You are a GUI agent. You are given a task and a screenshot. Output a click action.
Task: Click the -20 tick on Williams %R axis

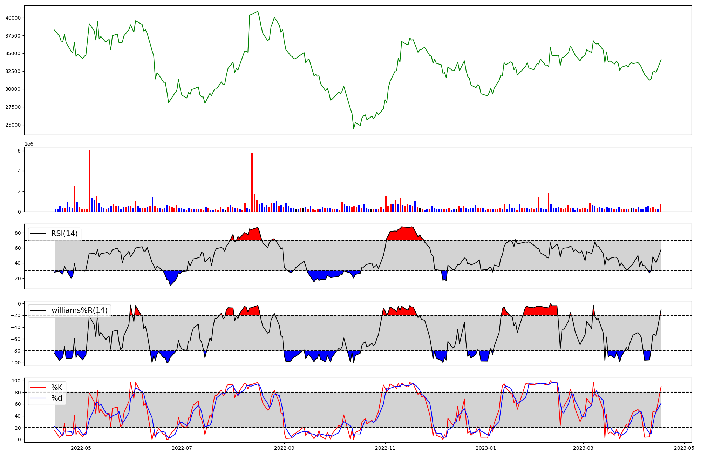coord(16,315)
